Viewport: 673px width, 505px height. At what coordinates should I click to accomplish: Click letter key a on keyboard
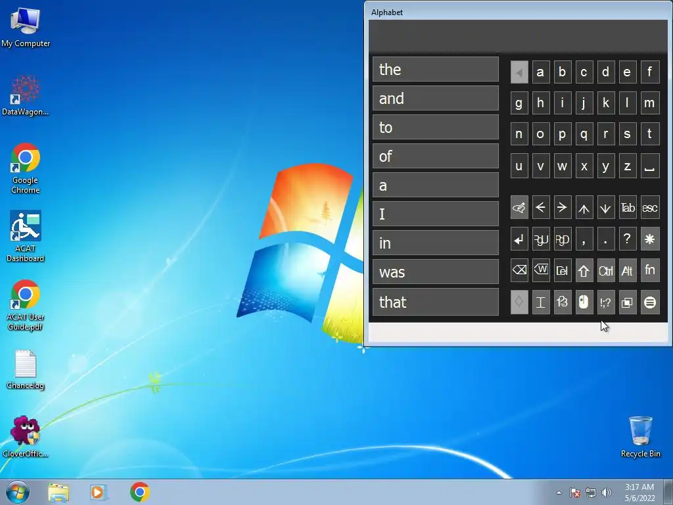coord(541,72)
